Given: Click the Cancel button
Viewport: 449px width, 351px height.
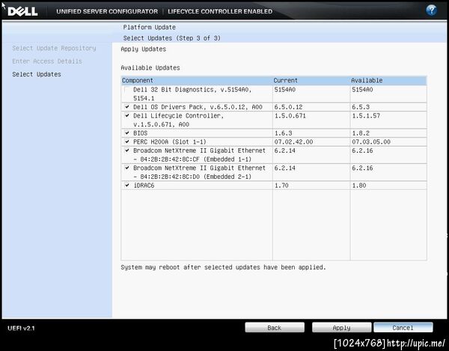Looking at the screenshot, I should click(x=403, y=328).
